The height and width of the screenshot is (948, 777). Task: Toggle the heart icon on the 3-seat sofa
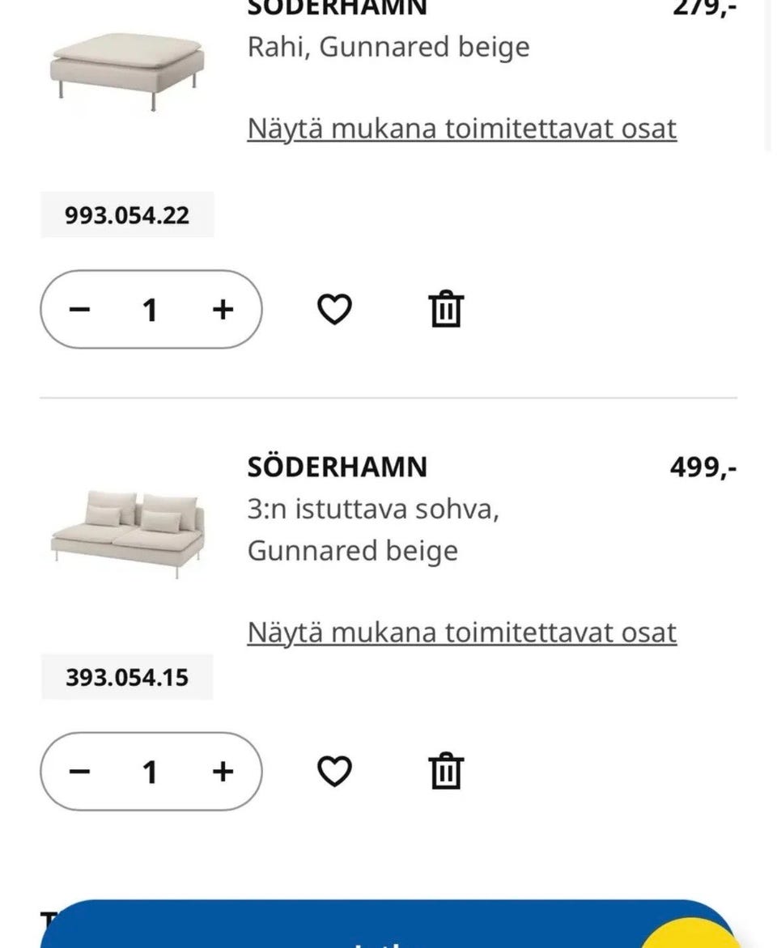coord(334,772)
